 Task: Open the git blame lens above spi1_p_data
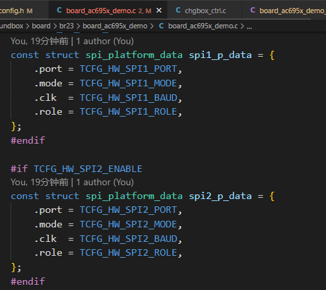72,41
